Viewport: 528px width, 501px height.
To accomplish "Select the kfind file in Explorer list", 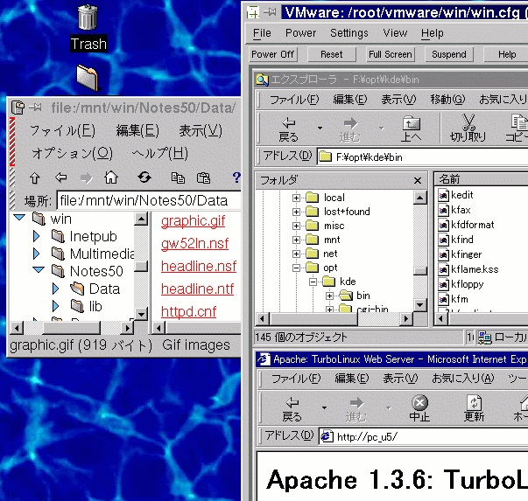I will tap(455, 240).
